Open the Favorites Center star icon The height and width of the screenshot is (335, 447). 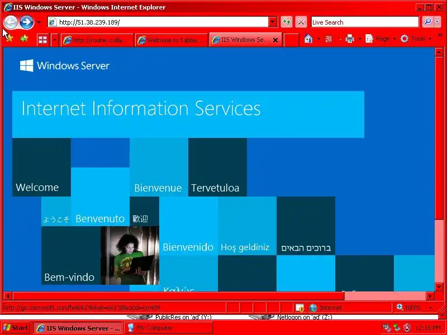coord(9,39)
